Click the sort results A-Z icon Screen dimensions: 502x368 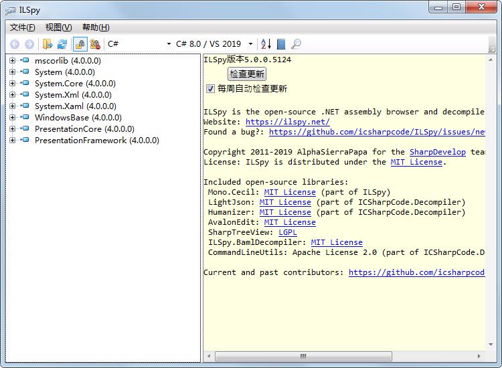point(266,44)
